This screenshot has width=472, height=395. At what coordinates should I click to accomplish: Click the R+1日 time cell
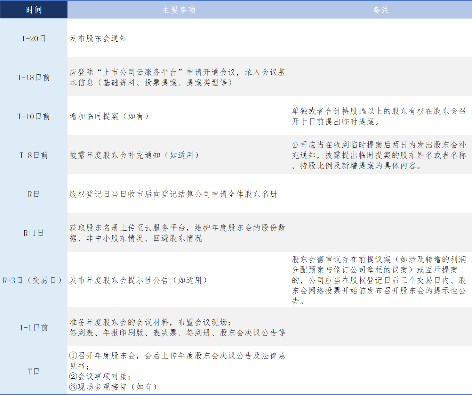click(34, 233)
